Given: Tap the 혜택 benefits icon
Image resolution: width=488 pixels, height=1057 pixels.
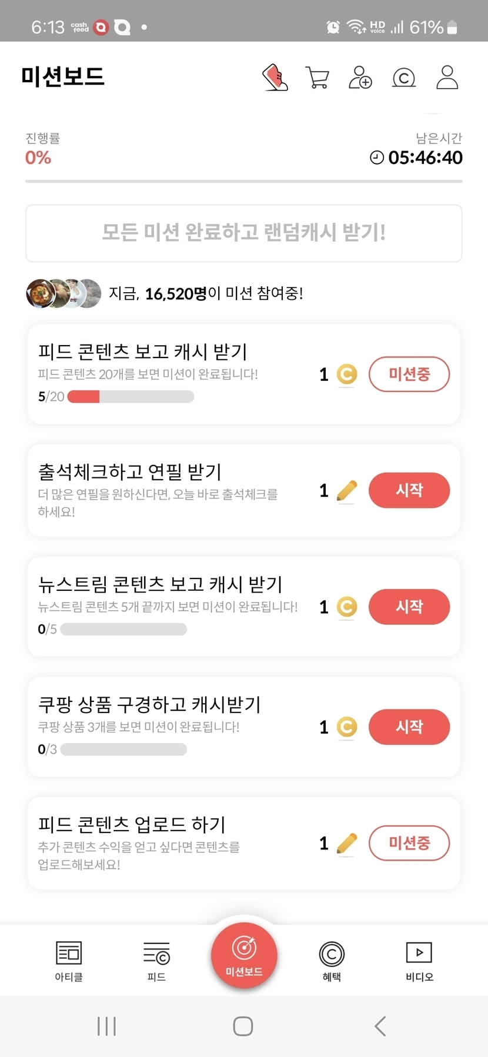Looking at the screenshot, I should [x=332, y=961].
